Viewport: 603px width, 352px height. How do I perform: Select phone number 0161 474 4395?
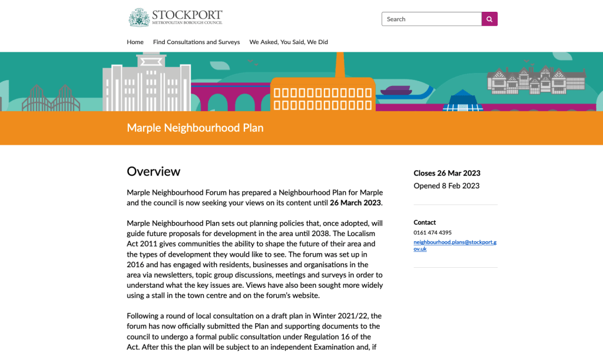point(432,233)
